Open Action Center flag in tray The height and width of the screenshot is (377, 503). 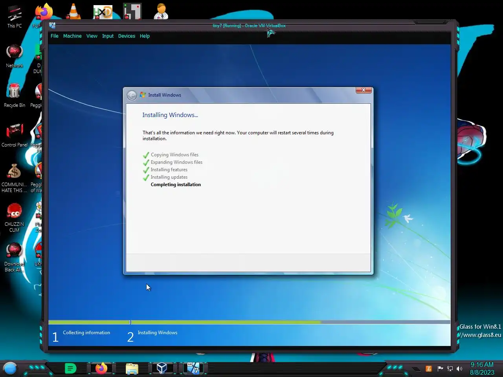click(x=440, y=369)
